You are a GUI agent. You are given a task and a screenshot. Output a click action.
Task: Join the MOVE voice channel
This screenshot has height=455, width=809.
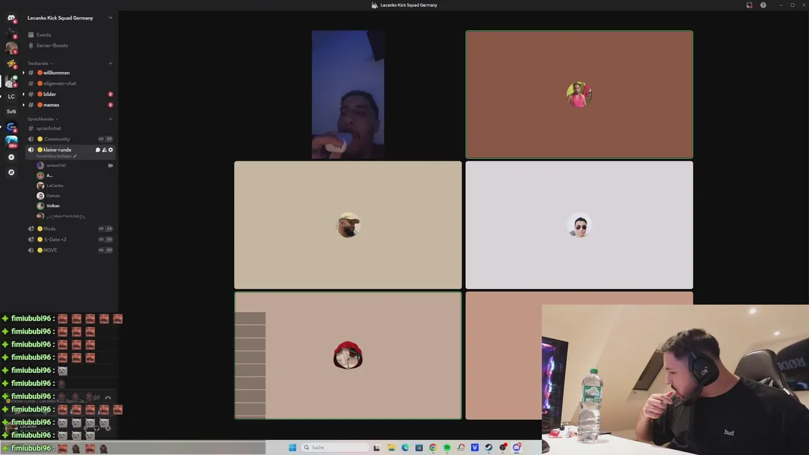[x=70, y=250]
